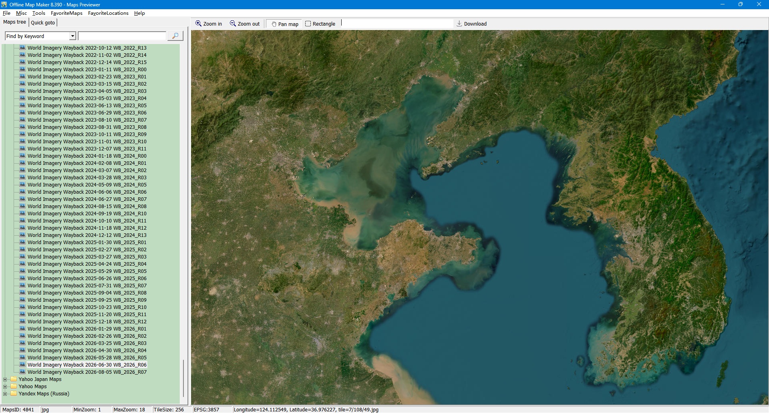Click the Zoom out magnifier icon
Viewport: 769px width, 413px height.
coord(233,24)
